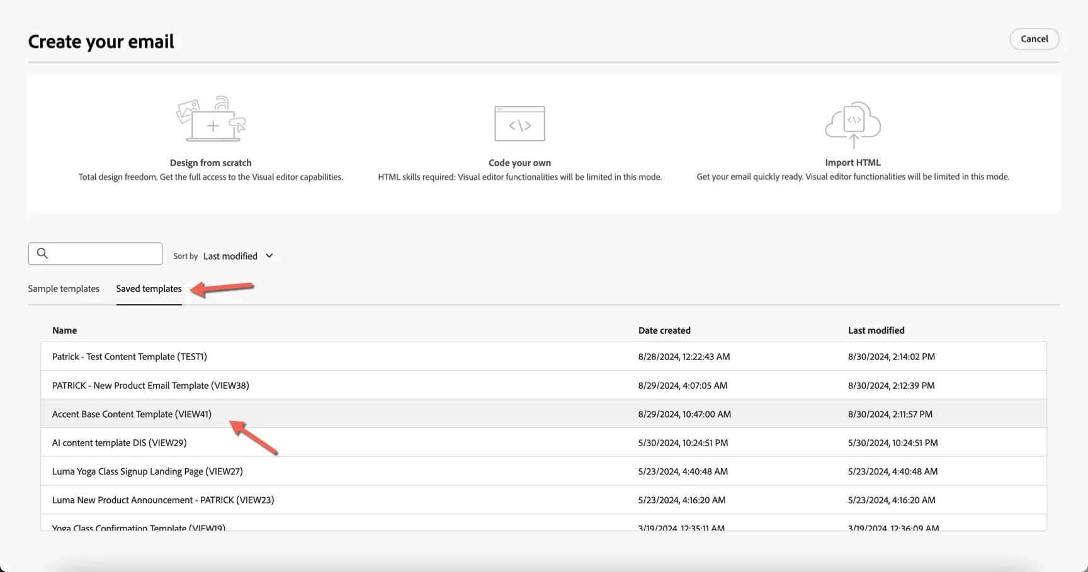Select Accent Base Content Template (VIEW41)

pos(543,414)
